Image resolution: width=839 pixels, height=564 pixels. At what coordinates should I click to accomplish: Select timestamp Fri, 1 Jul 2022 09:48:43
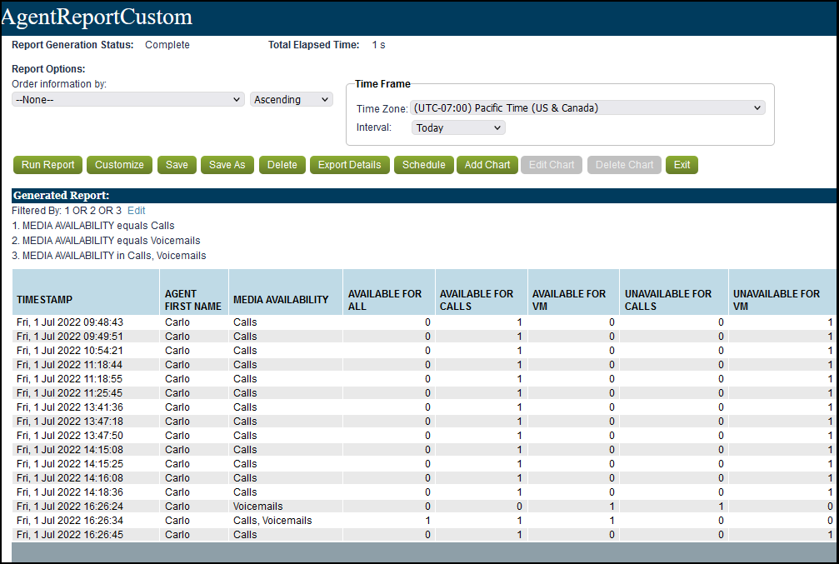(70, 322)
